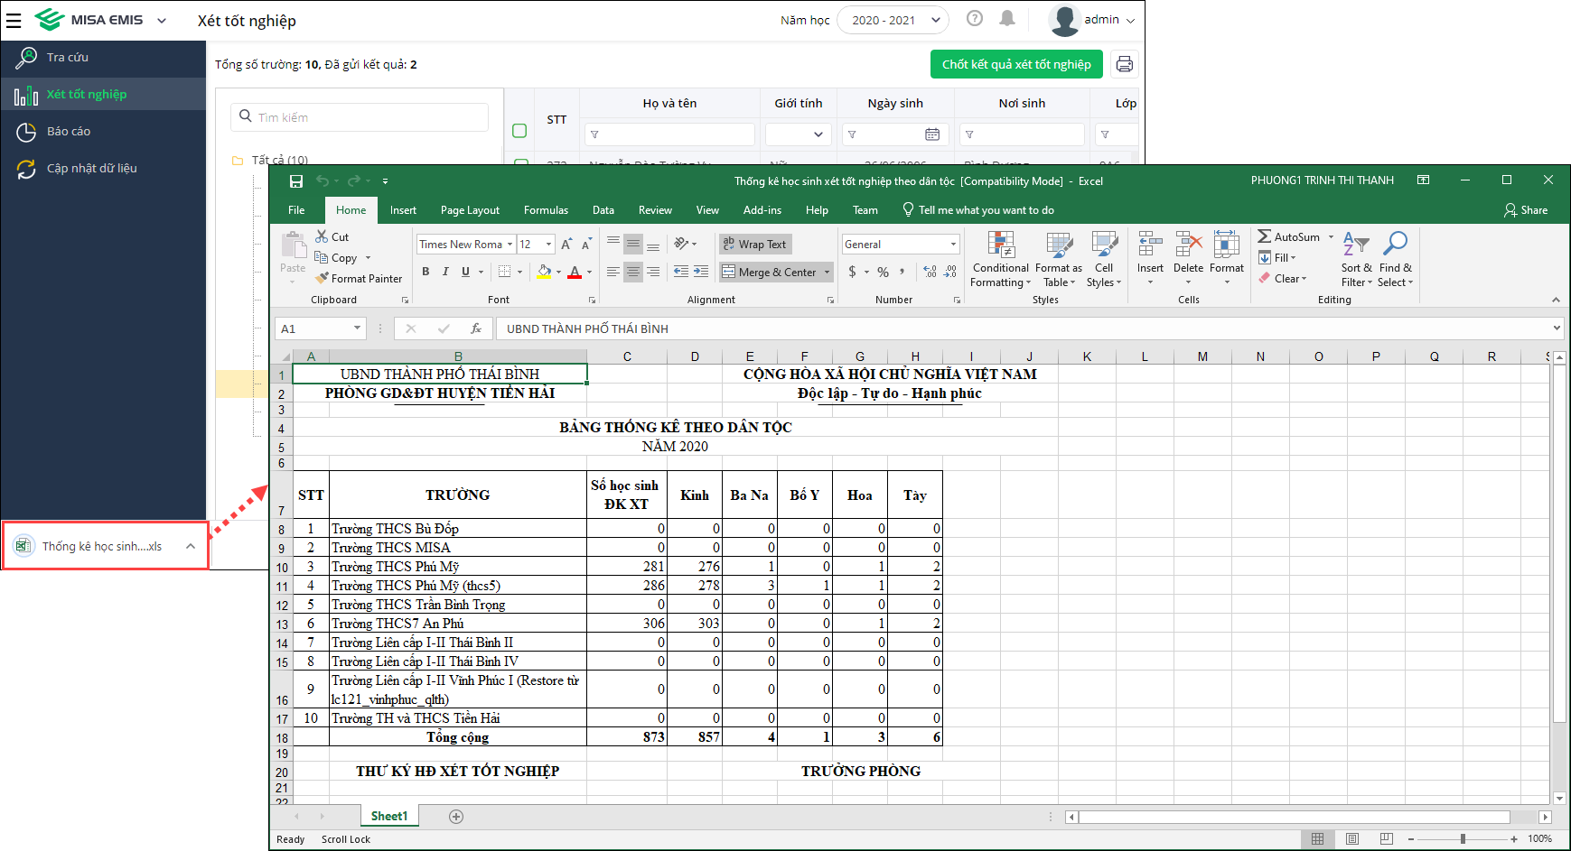Click the print icon in MISA EMIS
Screen dimensions: 1571x851
(x=1124, y=64)
